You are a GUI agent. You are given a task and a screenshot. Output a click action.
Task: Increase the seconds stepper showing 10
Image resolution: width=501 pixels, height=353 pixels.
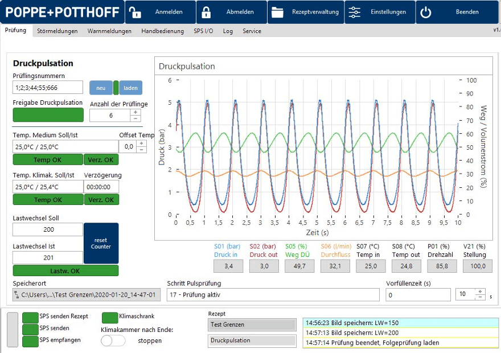pos(481,292)
